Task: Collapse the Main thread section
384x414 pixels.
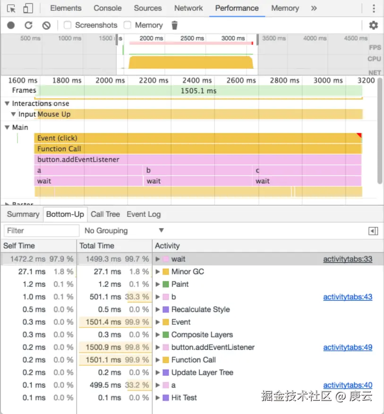Action: coord(7,127)
